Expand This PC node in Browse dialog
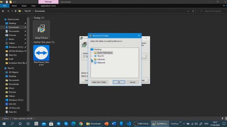The height and width of the screenshot is (127, 227). coord(92,56)
